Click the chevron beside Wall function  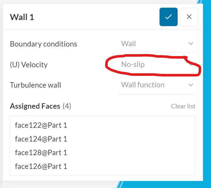coord(191,85)
